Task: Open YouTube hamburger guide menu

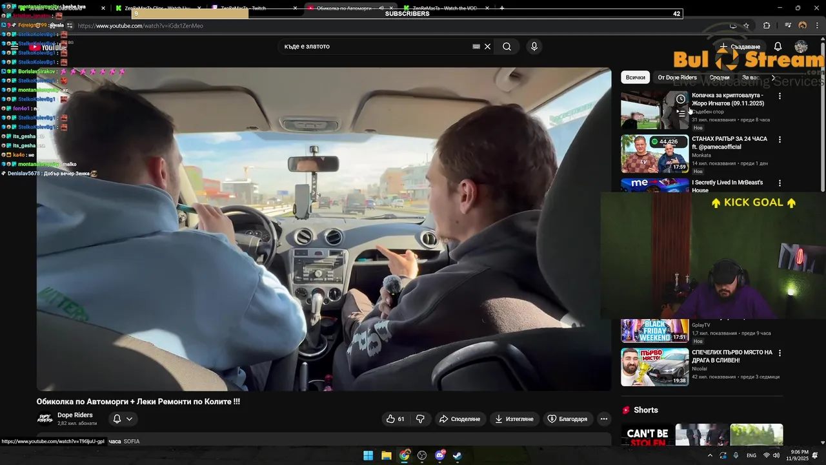Action: pos(14,46)
